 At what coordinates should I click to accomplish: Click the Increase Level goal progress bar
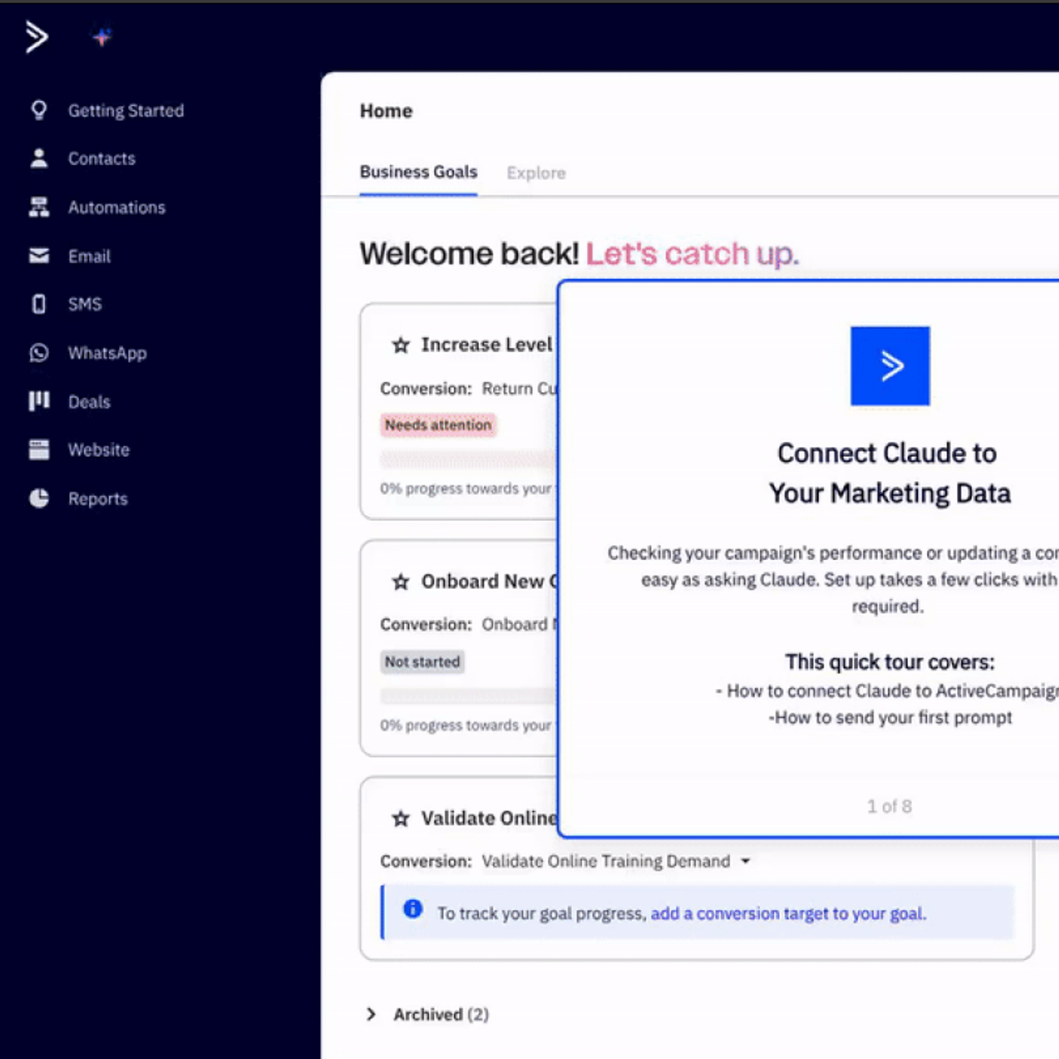[468, 459]
